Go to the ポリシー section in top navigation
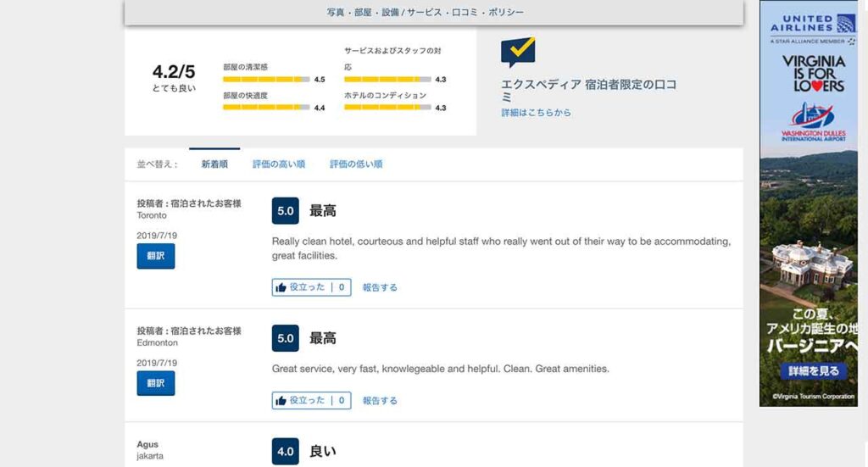The height and width of the screenshot is (467, 868). [x=505, y=13]
